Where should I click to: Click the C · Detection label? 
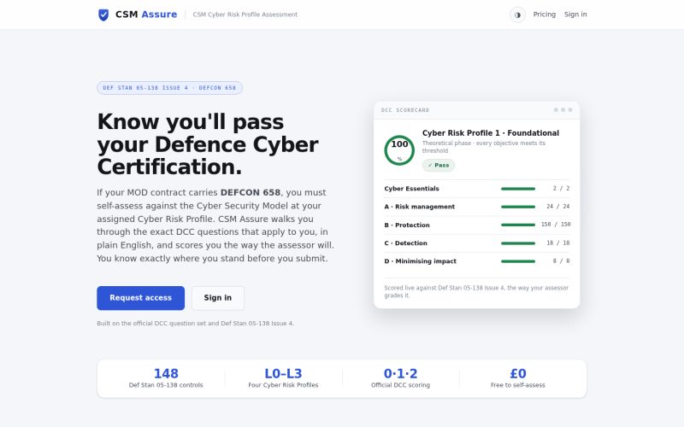(x=405, y=243)
